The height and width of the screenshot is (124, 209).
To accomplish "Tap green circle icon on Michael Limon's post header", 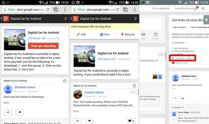I will 65,81.
